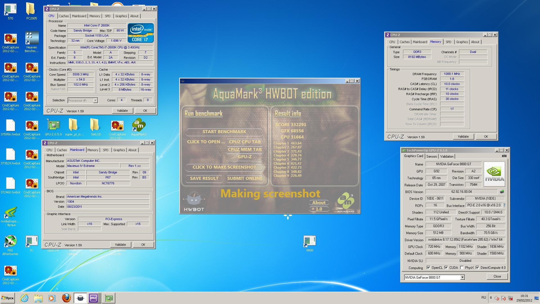Open Graphics tab in Mainboard CPU-Z window
The image size is (540, 304).
(x=119, y=150)
